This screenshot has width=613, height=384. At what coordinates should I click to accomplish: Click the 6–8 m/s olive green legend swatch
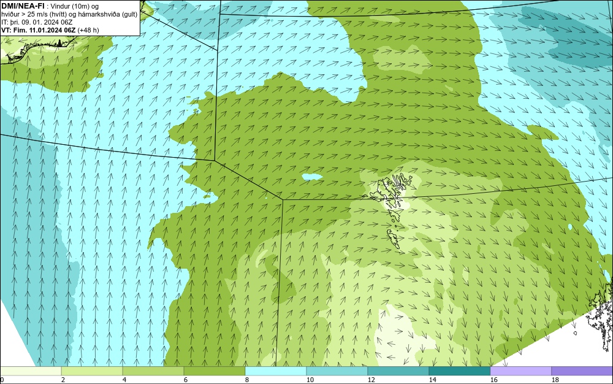214,371
